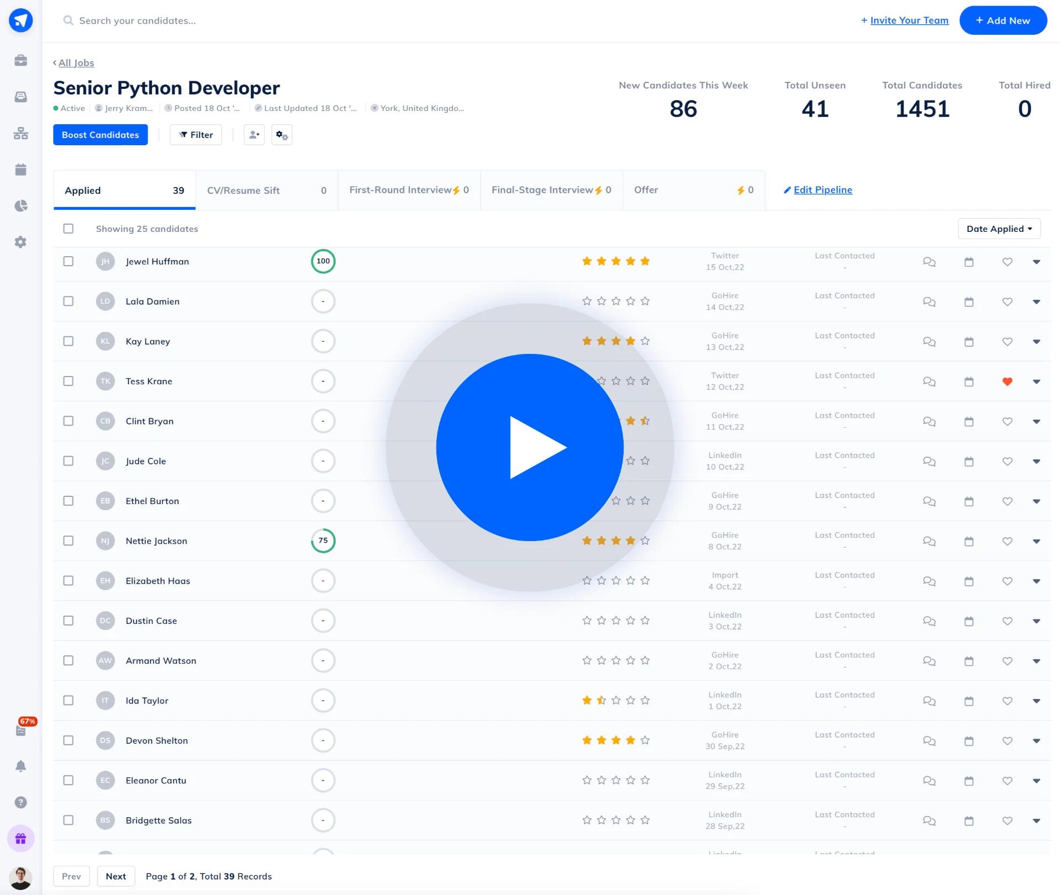Click calendar icon for Dustin Case
This screenshot has width=1060, height=895.
pyautogui.click(x=969, y=621)
